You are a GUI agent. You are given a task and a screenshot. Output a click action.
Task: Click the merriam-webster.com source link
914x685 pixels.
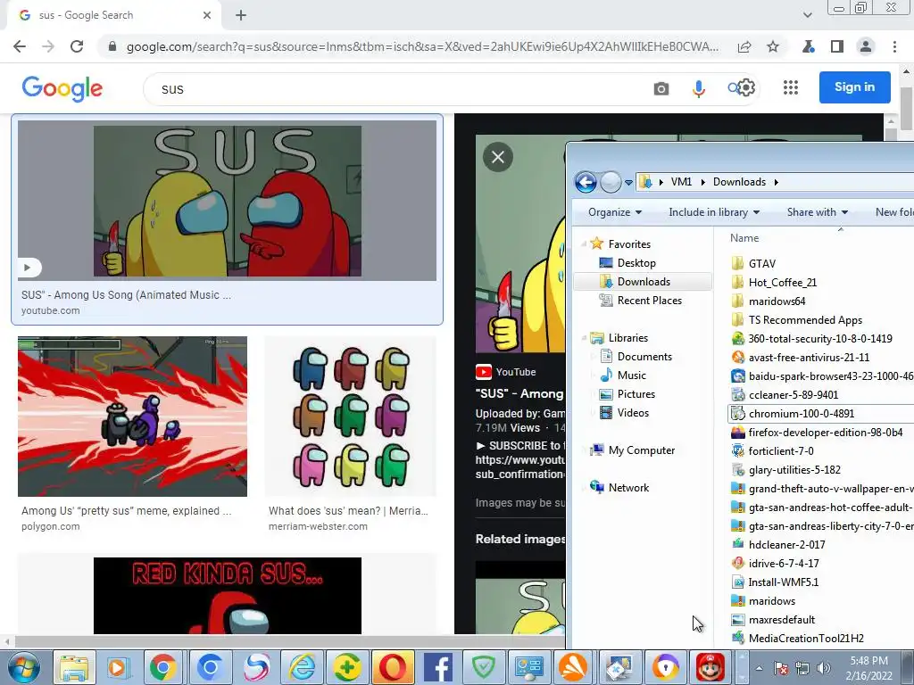(x=318, y=526)
